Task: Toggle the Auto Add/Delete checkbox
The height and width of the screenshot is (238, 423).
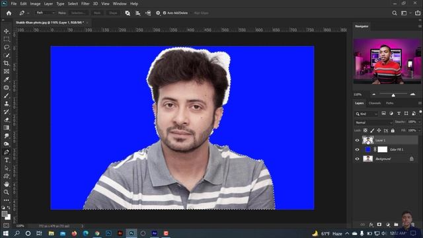Action: 165,13
